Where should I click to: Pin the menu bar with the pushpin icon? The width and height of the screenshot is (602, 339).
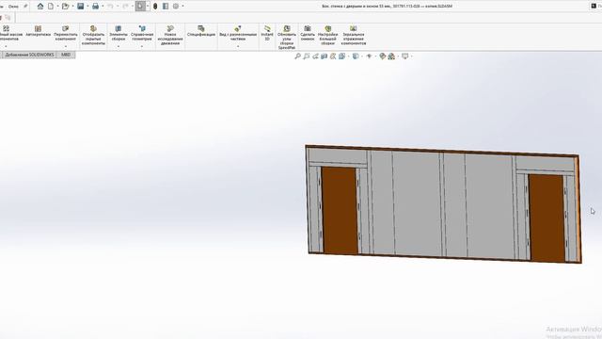click(x=25, y=7)
